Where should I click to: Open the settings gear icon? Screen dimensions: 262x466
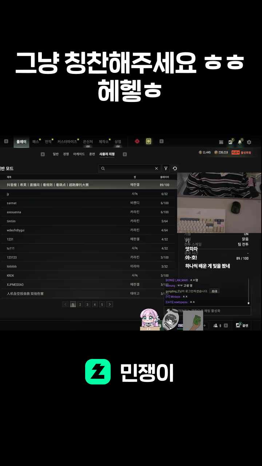pos(249,142)
